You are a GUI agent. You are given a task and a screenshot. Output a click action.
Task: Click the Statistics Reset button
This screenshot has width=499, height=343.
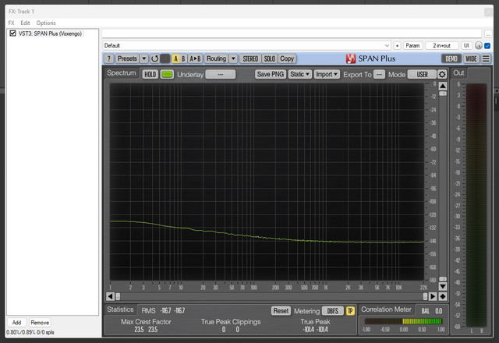(281, 310)
